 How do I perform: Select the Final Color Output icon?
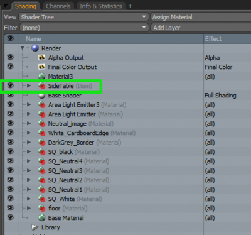pos(42,67)
